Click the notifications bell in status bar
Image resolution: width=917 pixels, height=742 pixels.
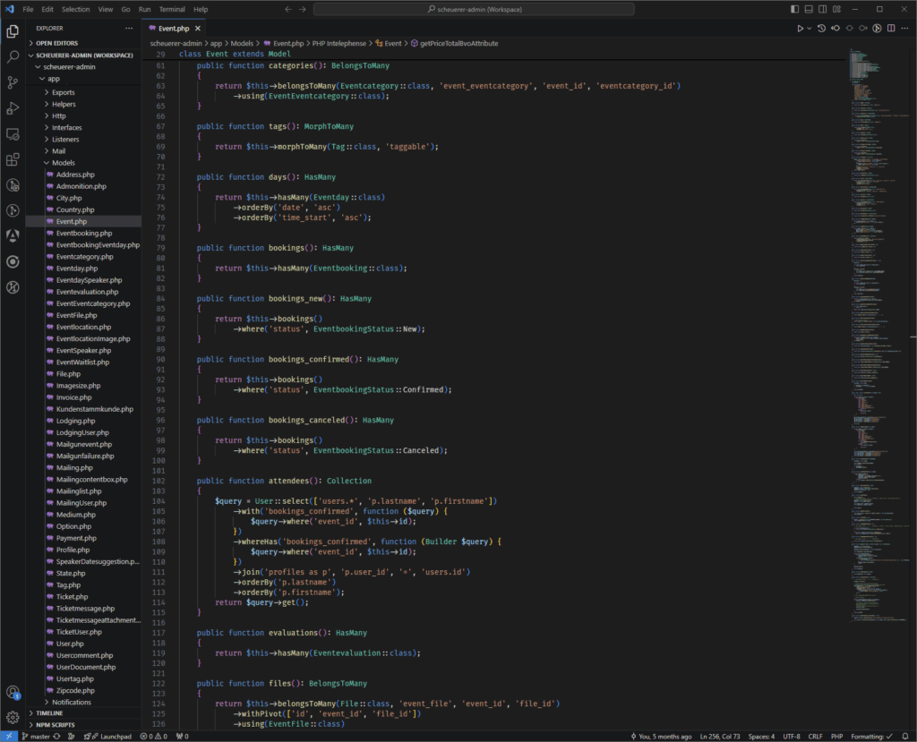[x=906, y=736]
